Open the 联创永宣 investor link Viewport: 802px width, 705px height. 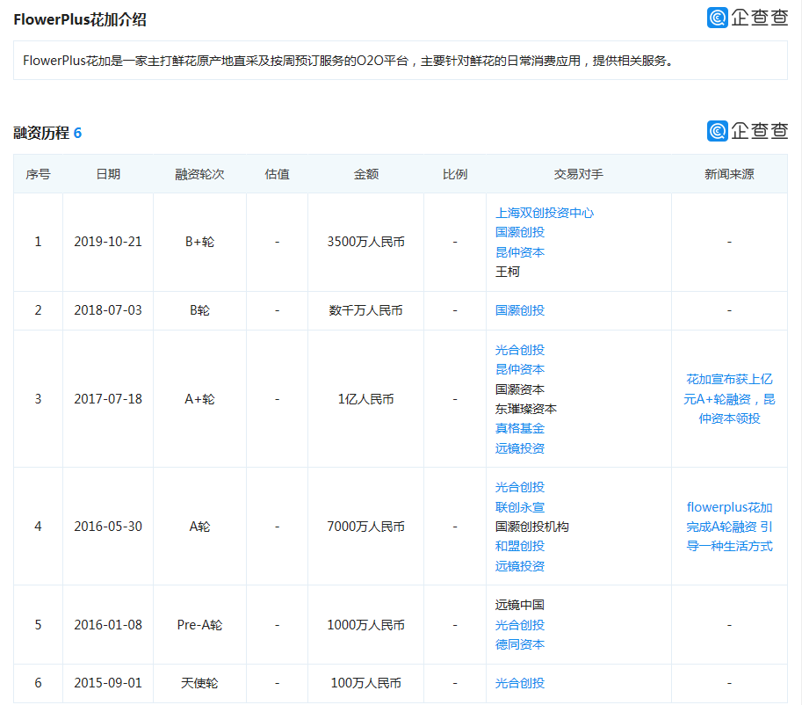point(520,507)
